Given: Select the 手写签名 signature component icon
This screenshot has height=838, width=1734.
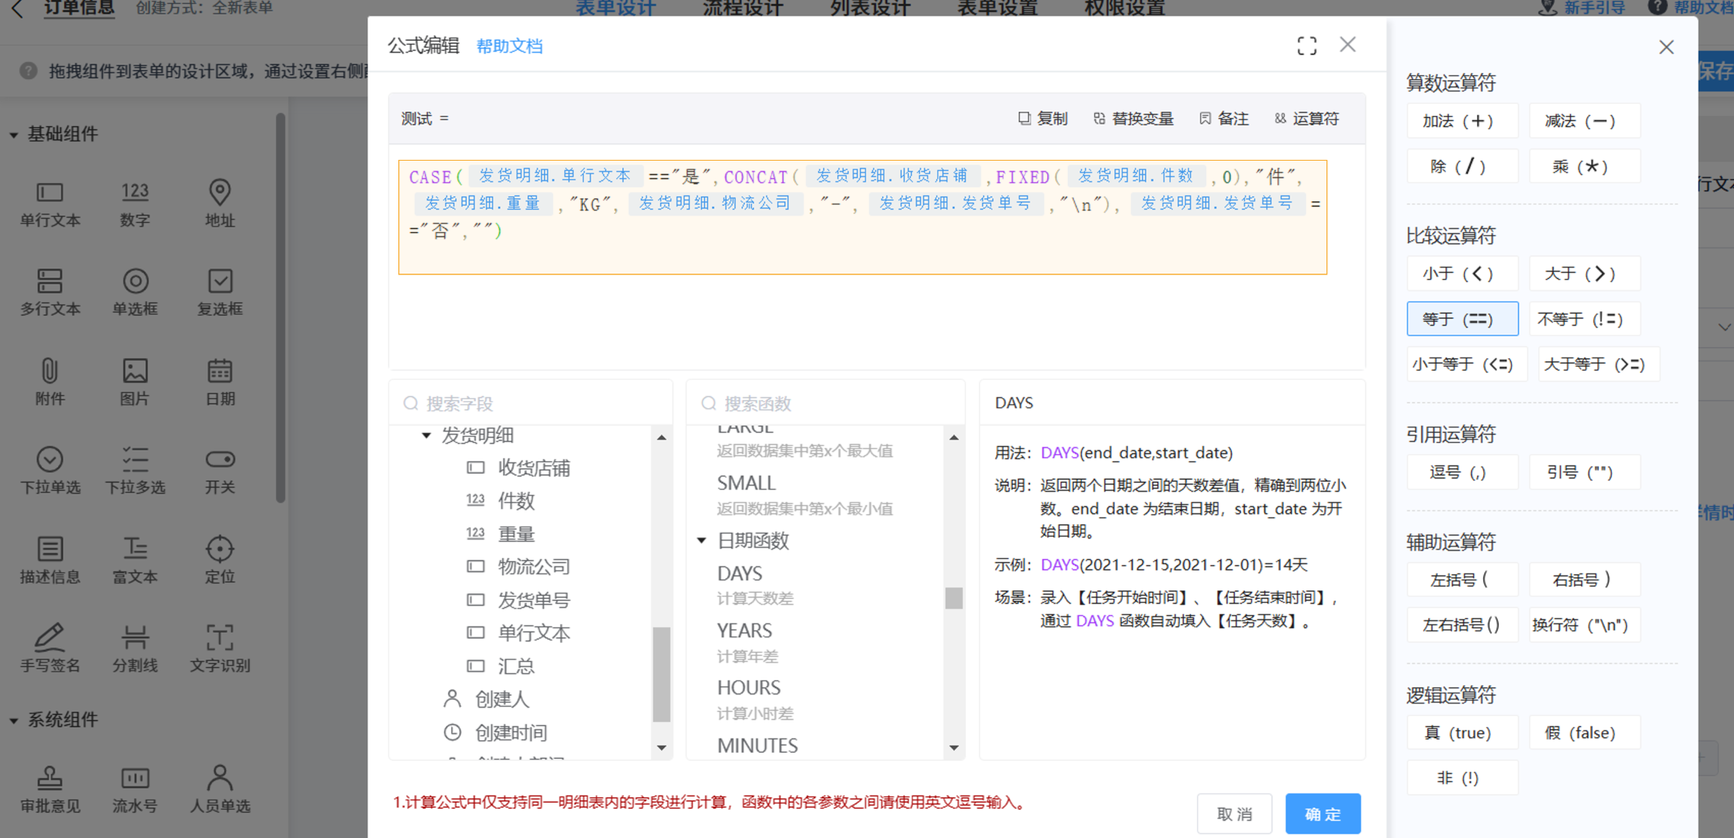Looking at the screenshot, I should click(50, 637).
